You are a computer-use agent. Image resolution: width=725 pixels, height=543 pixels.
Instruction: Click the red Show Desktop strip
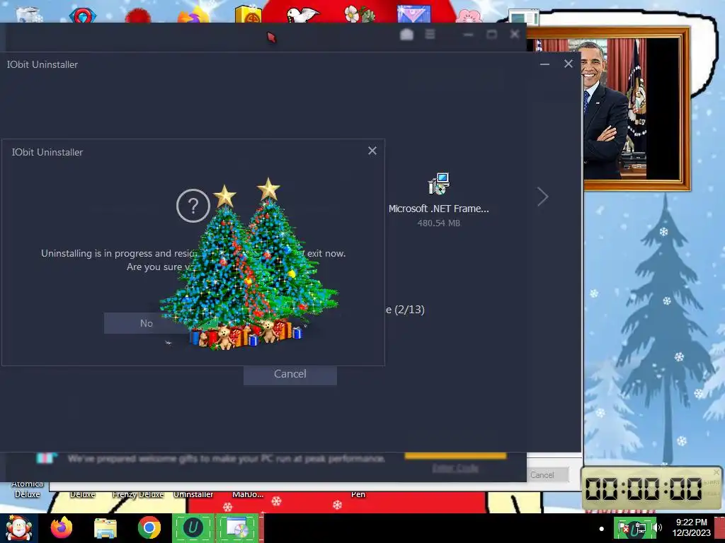coord(719,528)
